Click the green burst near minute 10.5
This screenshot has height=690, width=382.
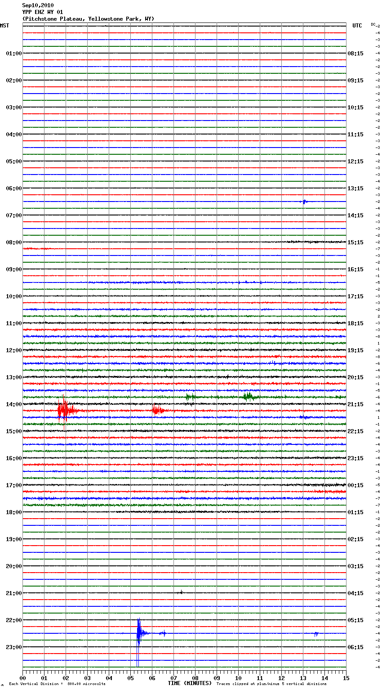pos(248,397)
